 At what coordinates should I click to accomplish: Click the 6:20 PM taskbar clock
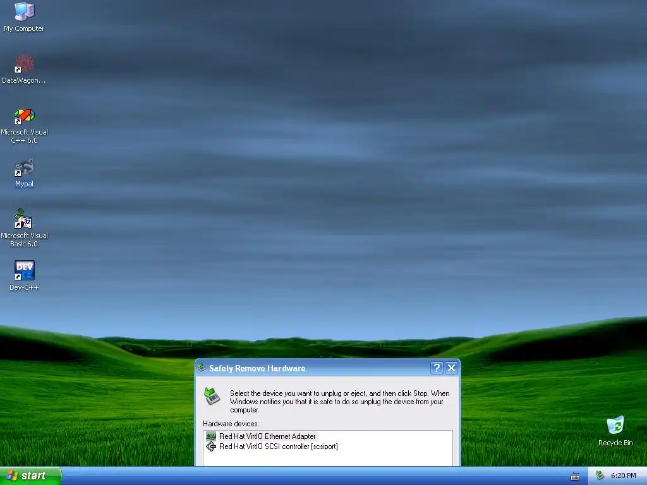pyautogui.click(x=623, y=476)
